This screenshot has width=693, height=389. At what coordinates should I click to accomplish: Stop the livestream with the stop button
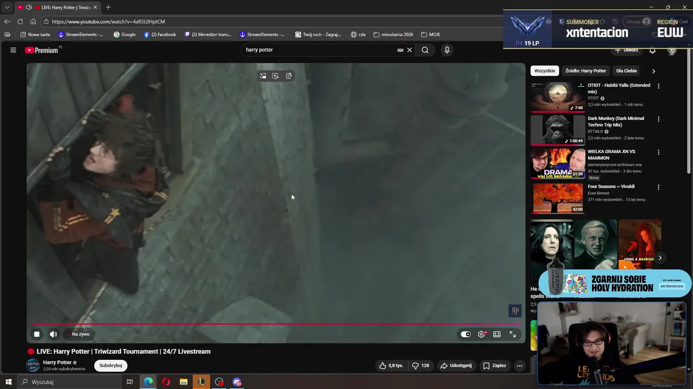37,334
